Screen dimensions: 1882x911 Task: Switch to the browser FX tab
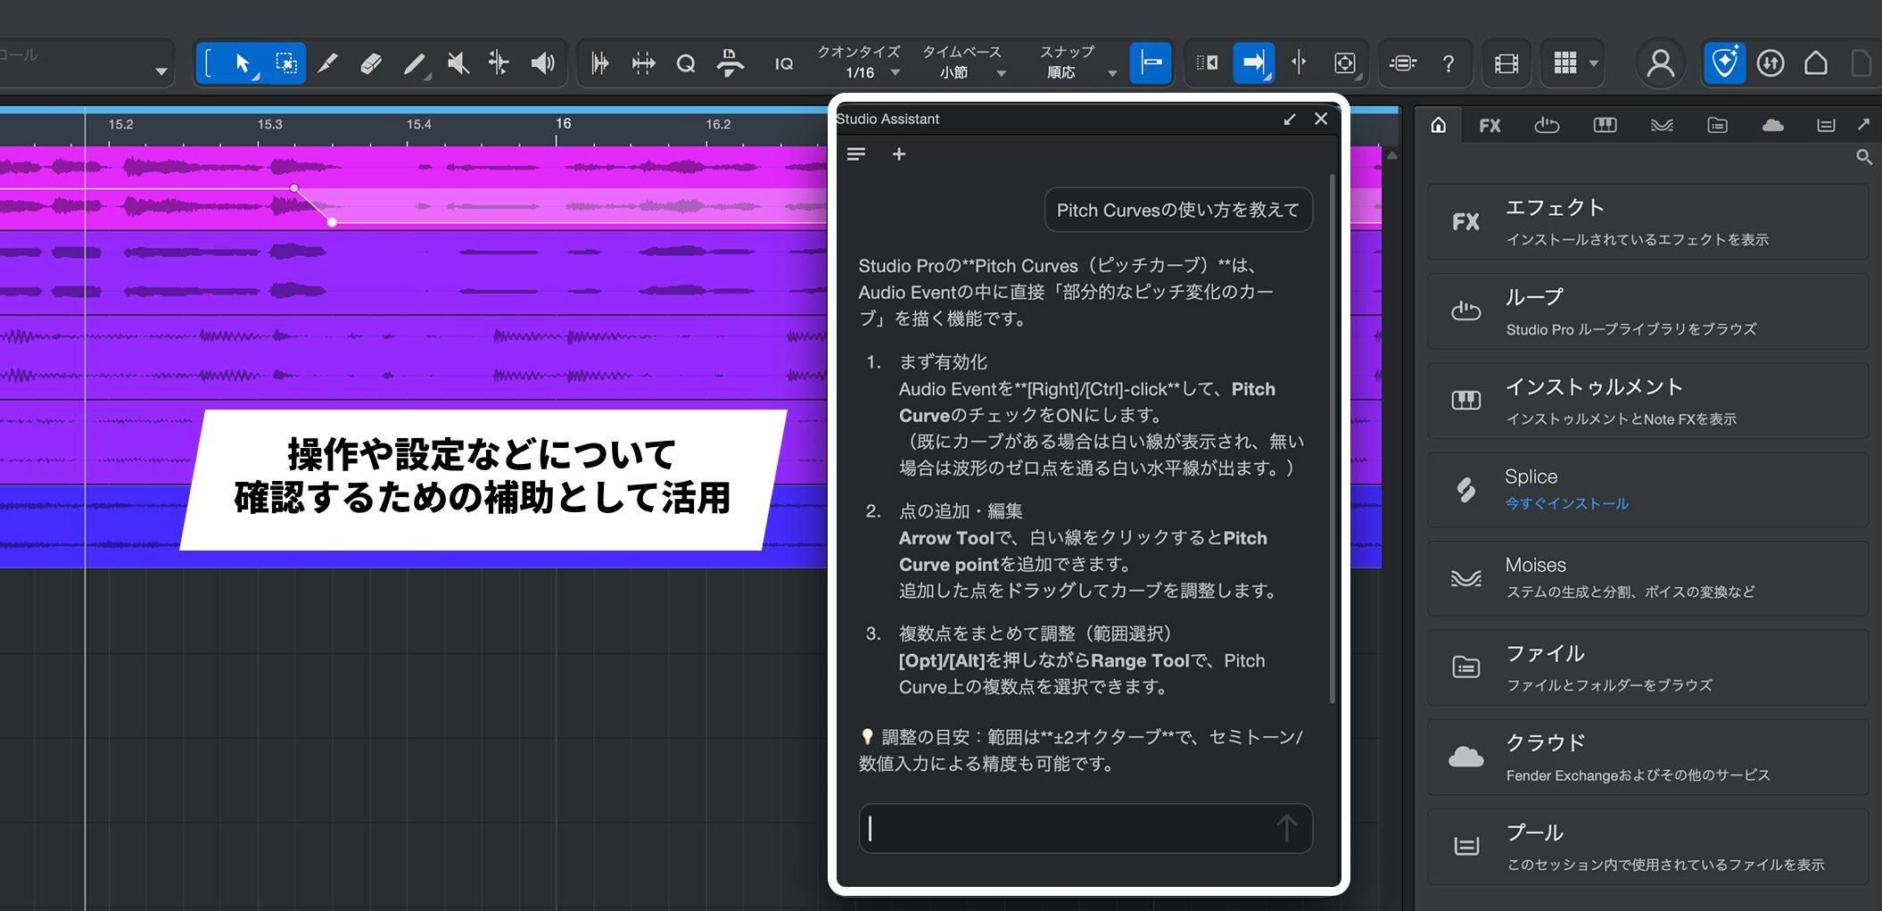point(1490,125)
